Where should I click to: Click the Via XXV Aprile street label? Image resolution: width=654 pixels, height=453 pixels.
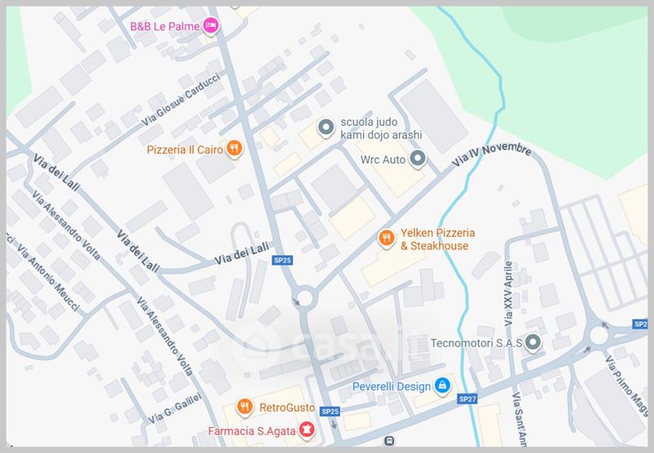coord(508,294)
